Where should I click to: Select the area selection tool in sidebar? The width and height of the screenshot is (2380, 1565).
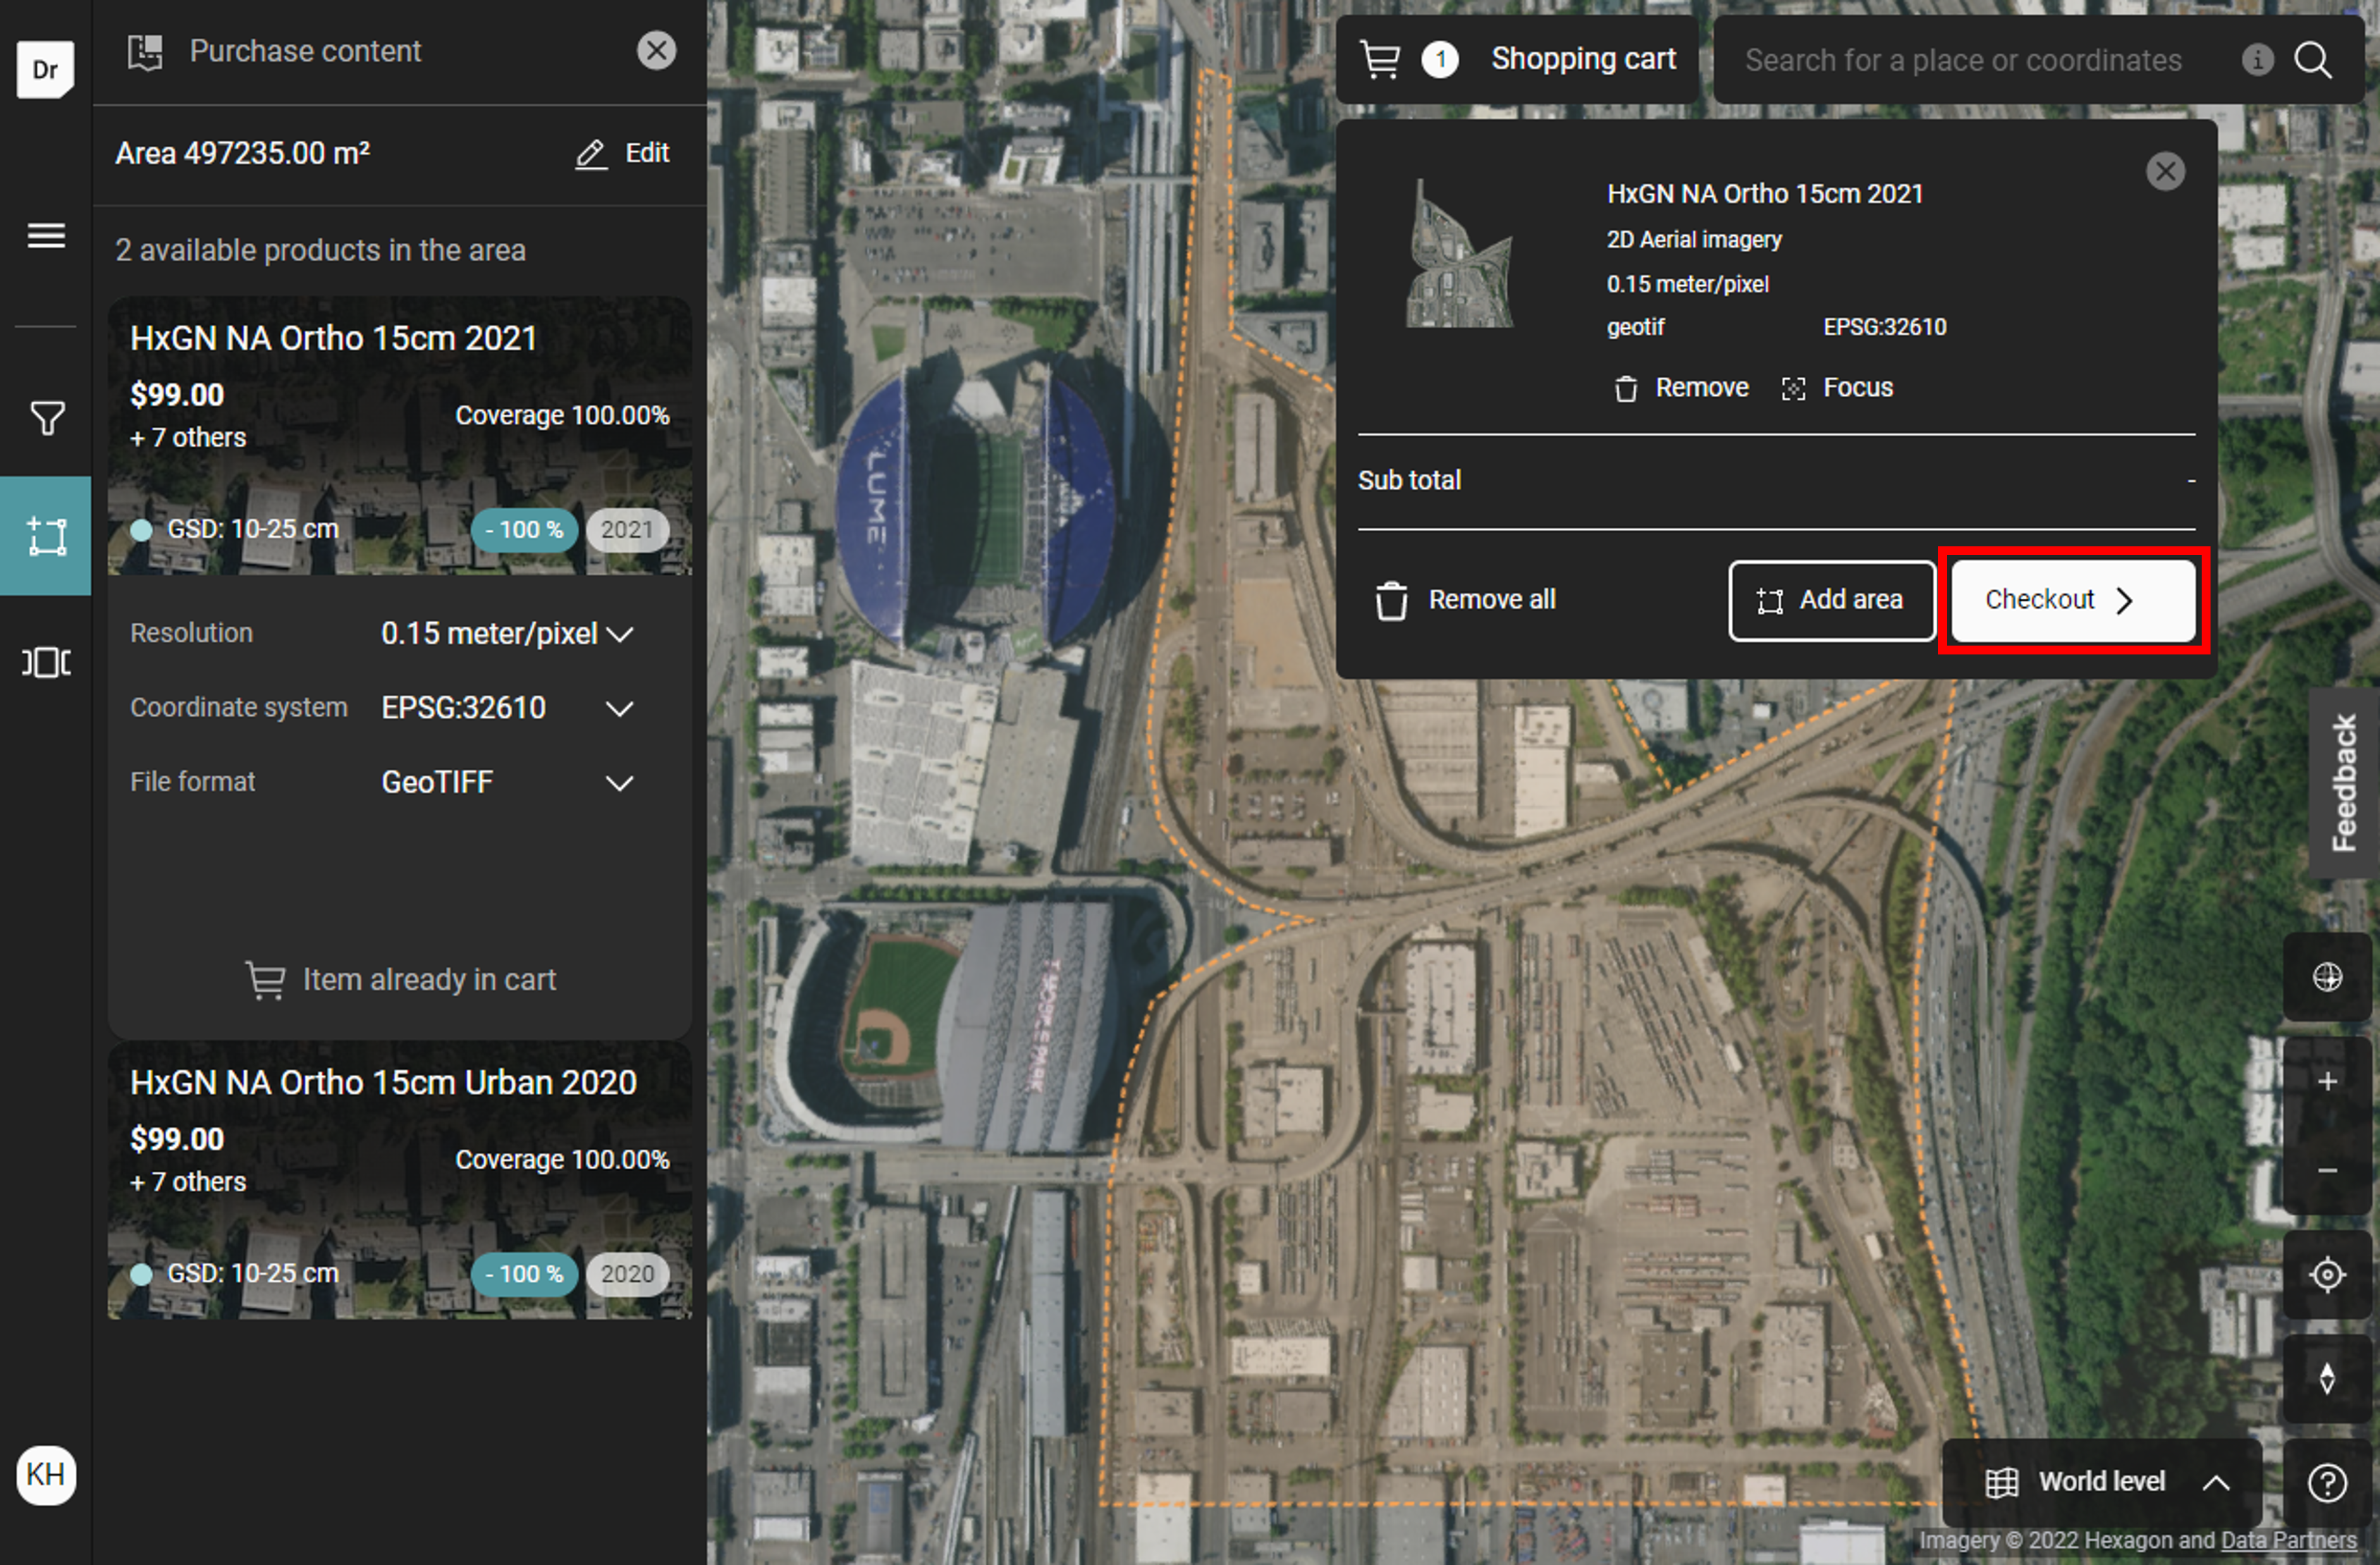(46, 536)
